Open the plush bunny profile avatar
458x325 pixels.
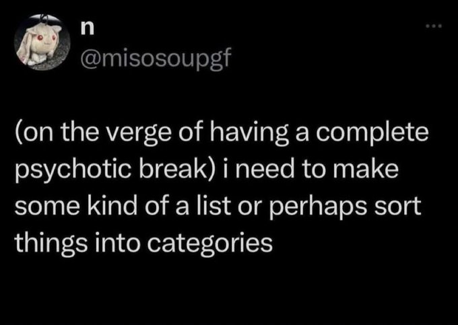tap(42, 42)
